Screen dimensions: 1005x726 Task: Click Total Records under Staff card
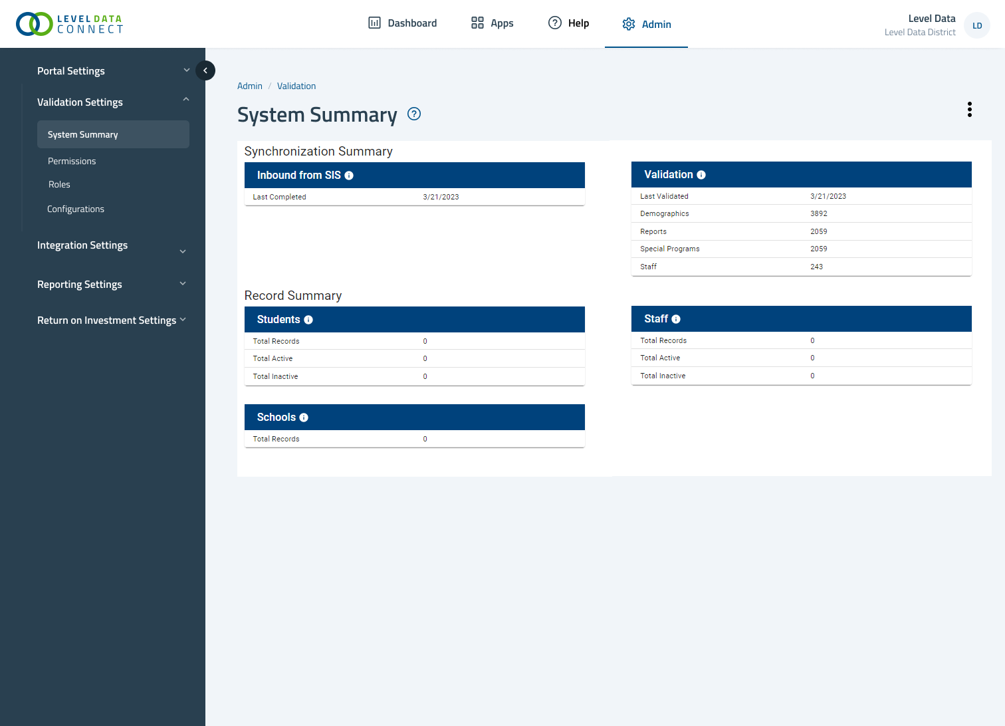[x=663, y=340]
